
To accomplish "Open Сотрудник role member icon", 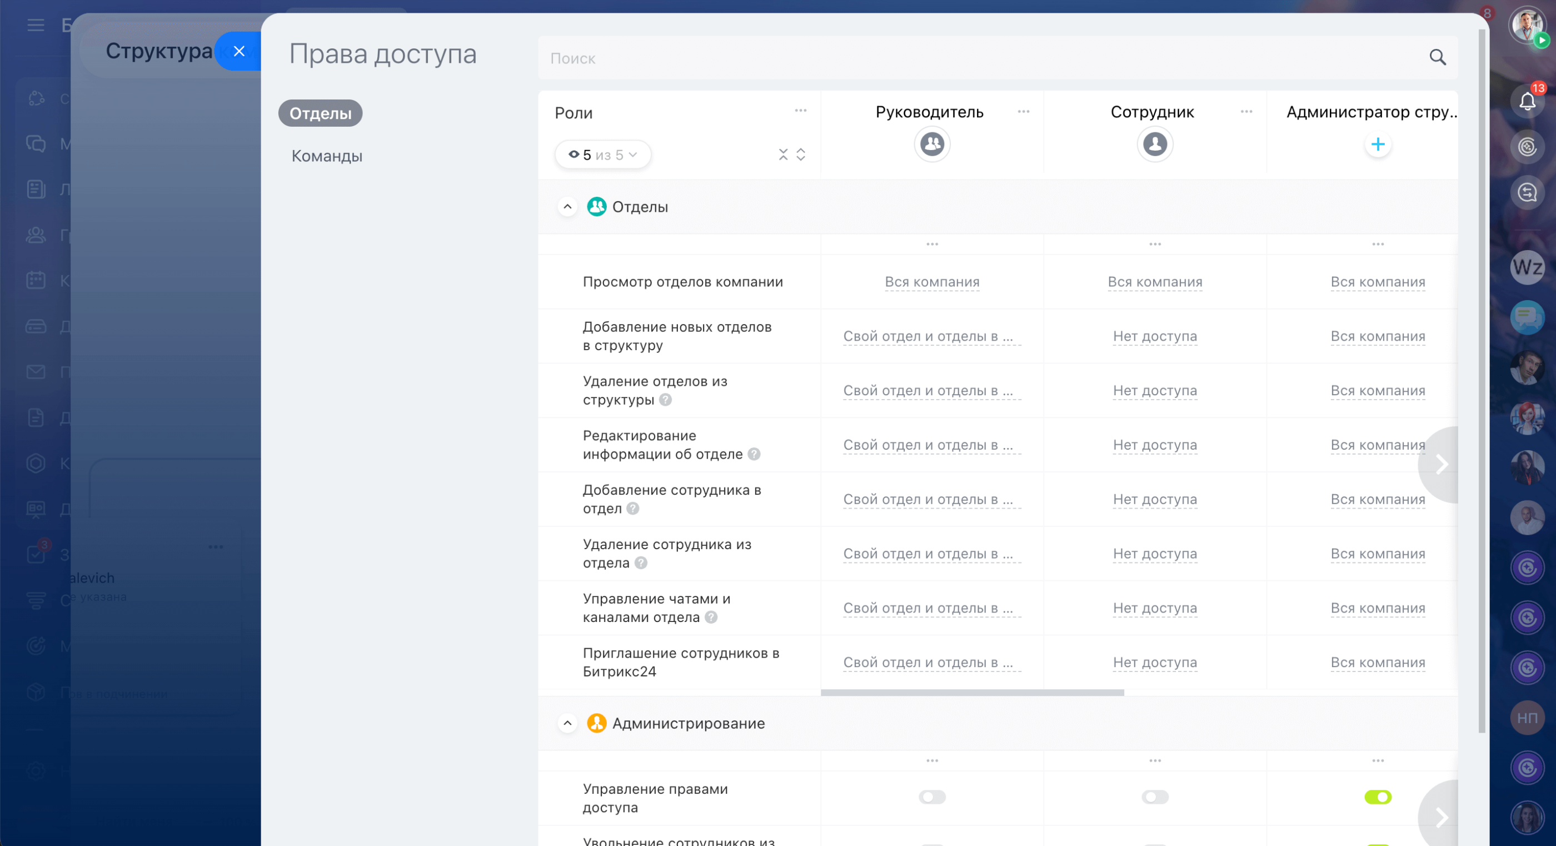I will [x=1154, y=144].
